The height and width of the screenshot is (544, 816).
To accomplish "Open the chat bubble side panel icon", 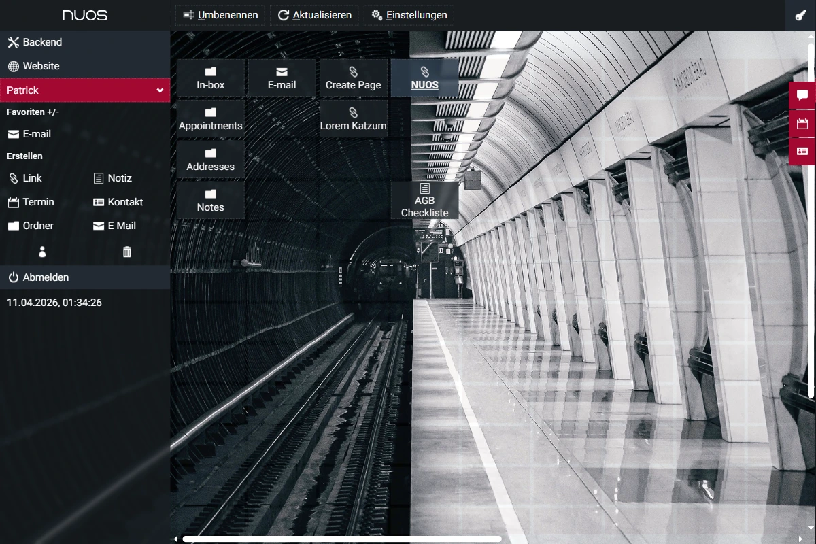I will click(x=802, y=95).
